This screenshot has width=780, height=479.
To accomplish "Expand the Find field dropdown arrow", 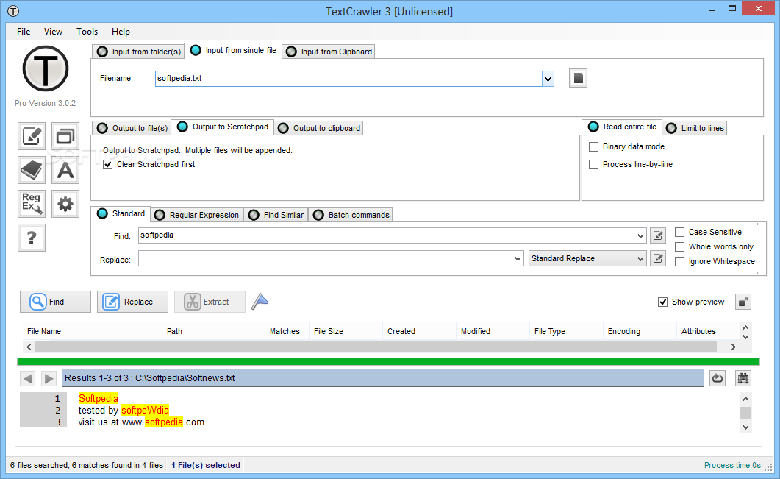I will point(640,235).
